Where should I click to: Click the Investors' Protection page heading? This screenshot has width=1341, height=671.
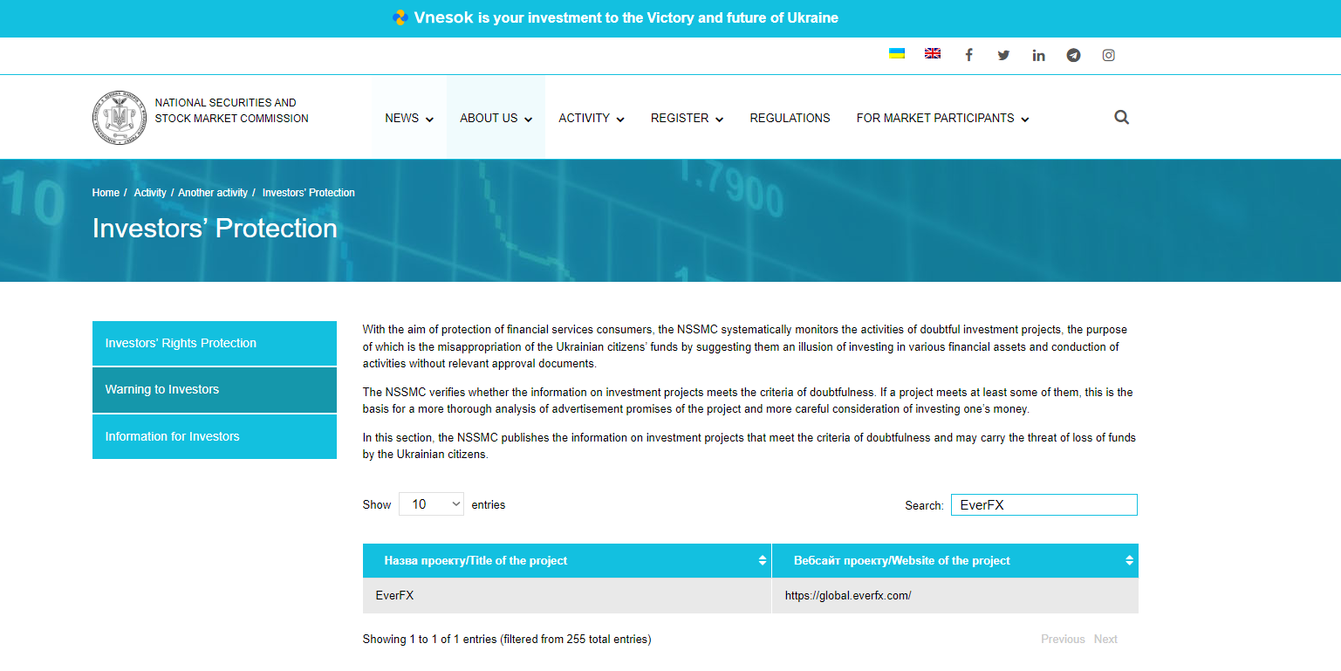pyautogui.click(x=215, y=228)
